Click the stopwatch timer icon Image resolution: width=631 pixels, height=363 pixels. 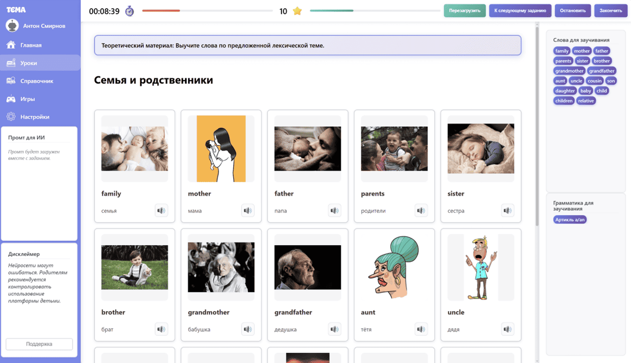(129, 11)
